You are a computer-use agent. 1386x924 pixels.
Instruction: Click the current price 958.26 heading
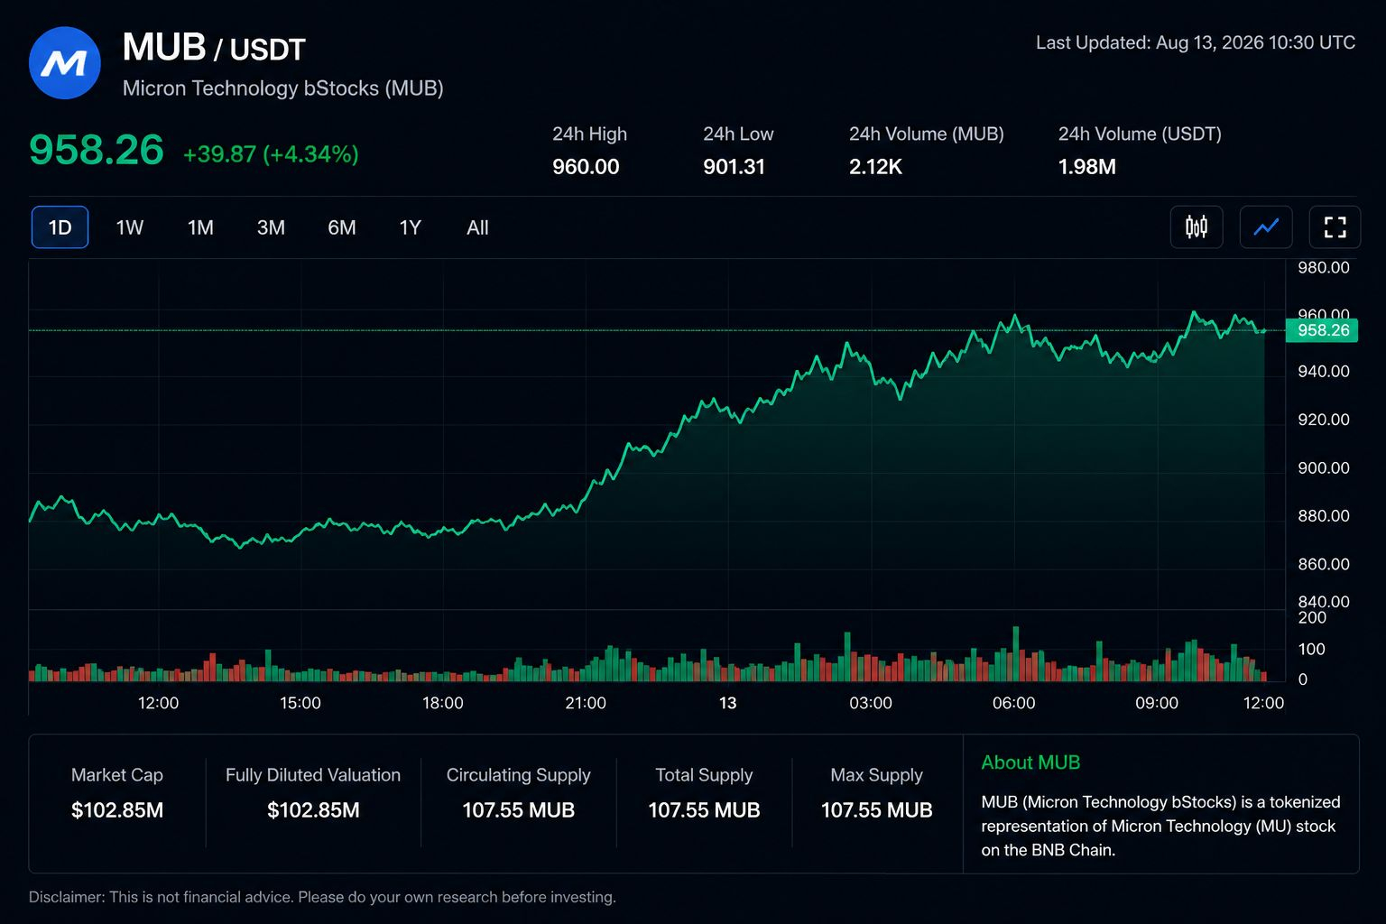pyautogui.click(x=97, y=150)
